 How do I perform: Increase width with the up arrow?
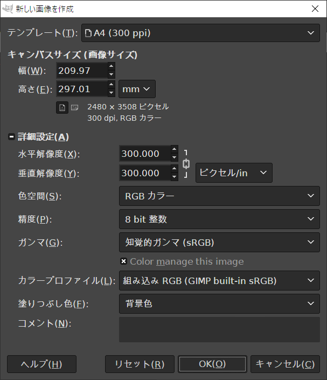[111, 66]
